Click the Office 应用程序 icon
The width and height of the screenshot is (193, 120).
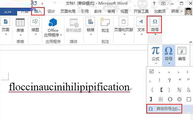click(x=53, y=22)
